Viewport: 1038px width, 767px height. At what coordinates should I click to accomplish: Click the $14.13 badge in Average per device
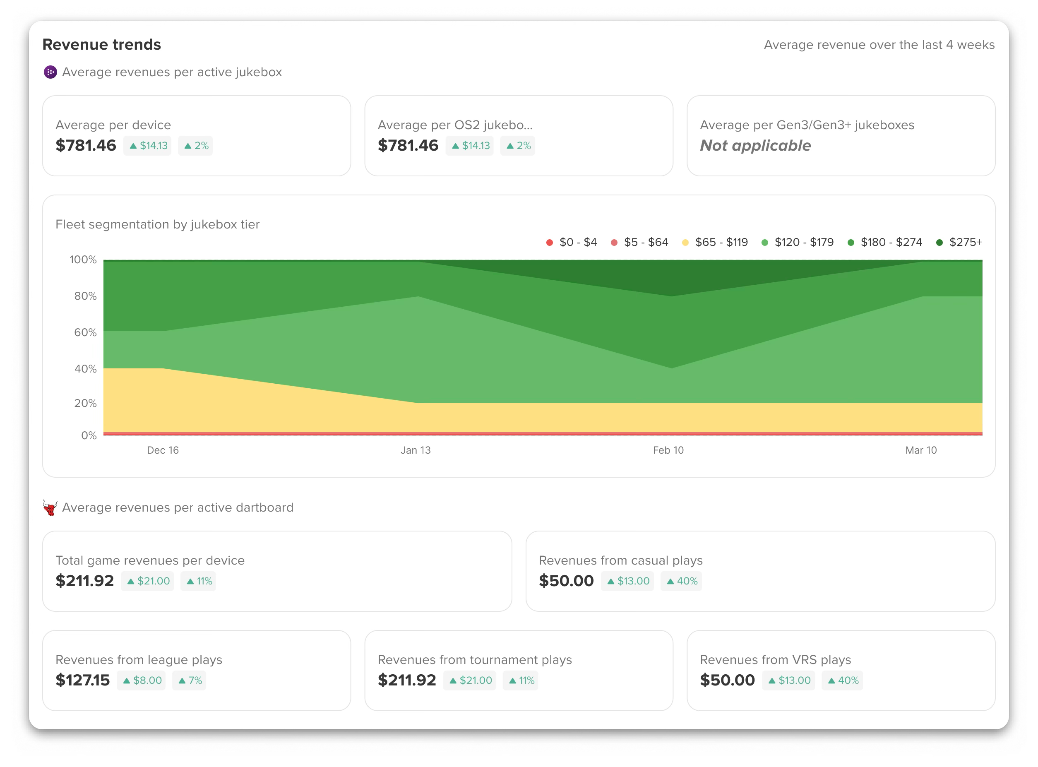[x=148, y=146]
